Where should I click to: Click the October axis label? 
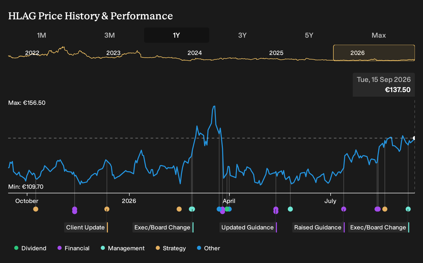(27, 201)
